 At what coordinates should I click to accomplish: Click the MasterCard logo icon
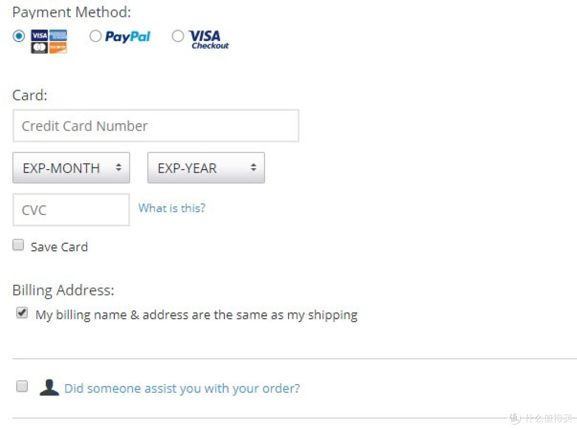click(40, 48)
